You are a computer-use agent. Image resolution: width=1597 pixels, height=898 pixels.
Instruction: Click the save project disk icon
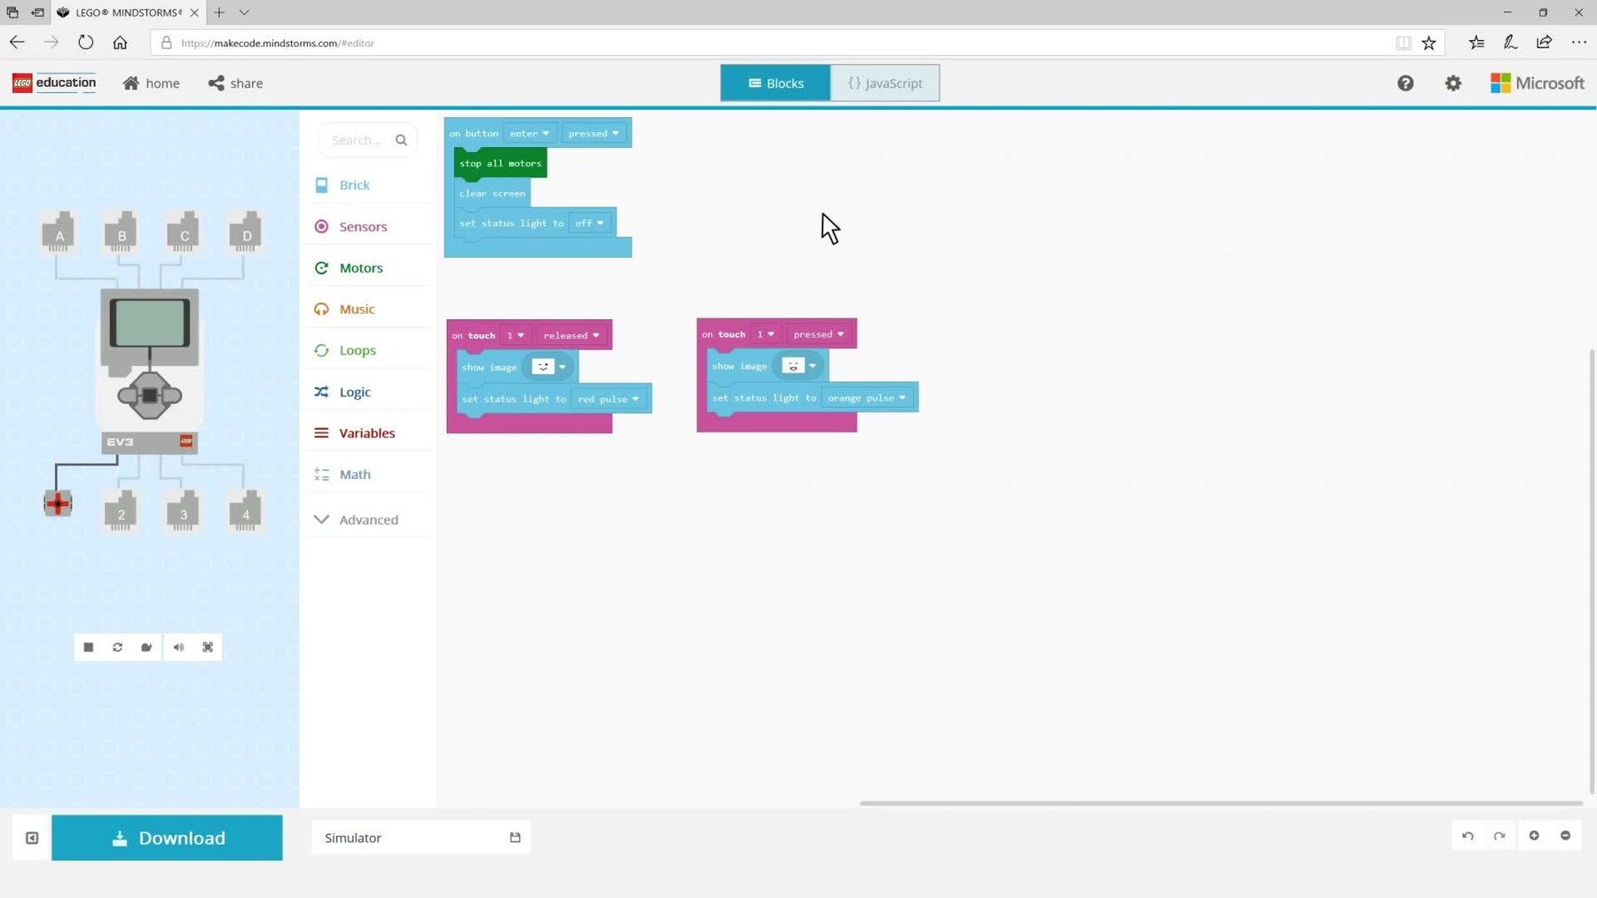[x=515, y=838]
